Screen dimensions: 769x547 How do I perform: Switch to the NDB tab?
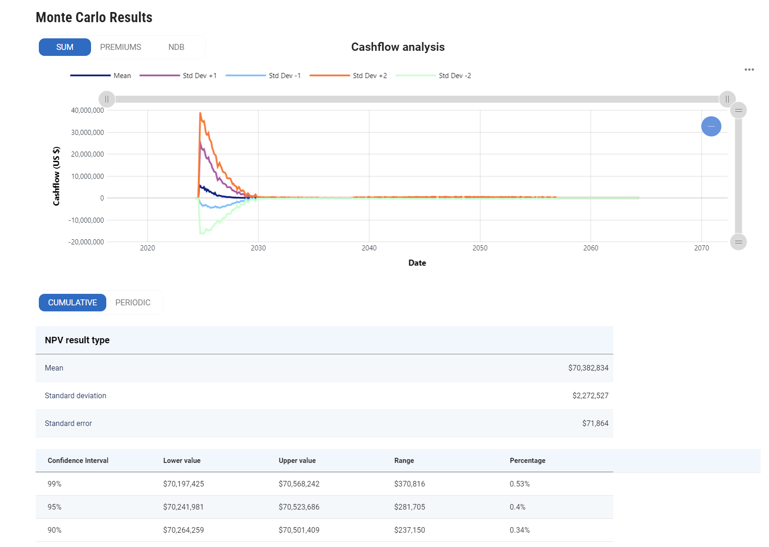click(x=176, y=47)
